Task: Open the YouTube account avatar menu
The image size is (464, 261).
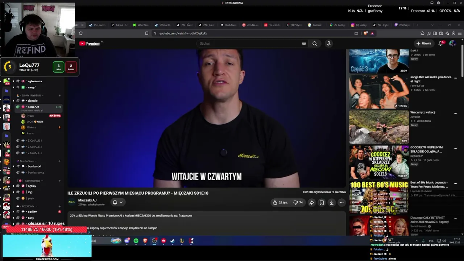Action: tap(452, 43)
